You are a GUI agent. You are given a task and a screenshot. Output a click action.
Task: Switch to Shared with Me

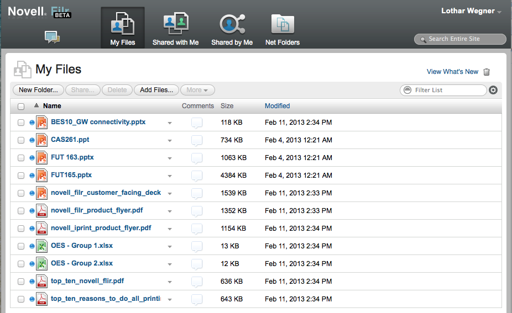pos(176,28)
